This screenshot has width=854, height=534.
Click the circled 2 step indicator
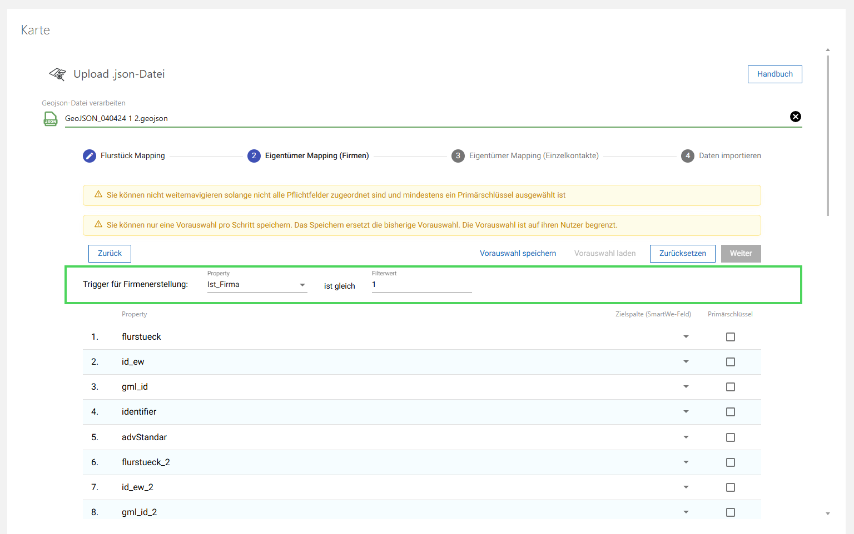pos(254,156)
